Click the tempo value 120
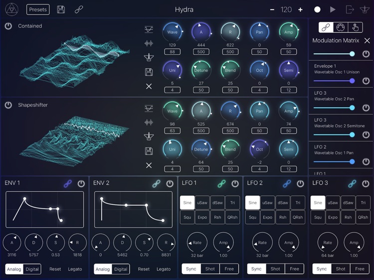 point(286,9)
